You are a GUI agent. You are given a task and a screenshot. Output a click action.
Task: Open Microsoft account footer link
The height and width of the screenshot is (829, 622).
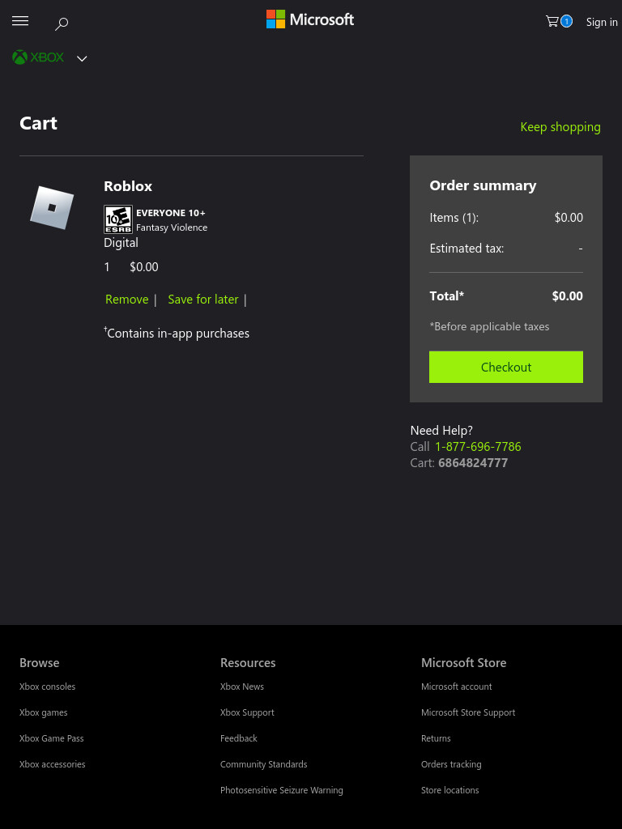(x=457, y=687)
